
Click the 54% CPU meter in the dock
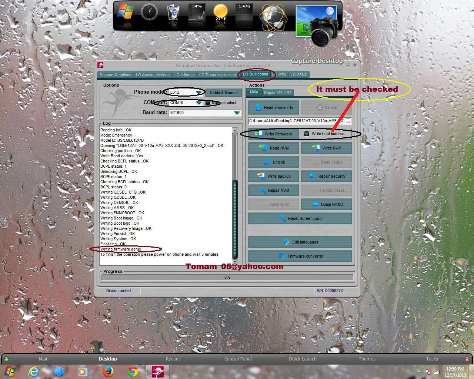(197, 12)
